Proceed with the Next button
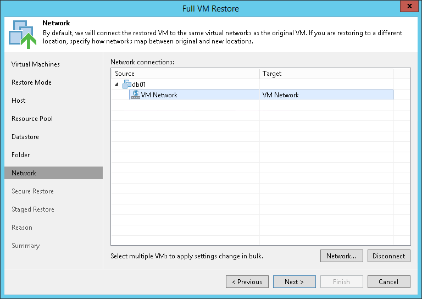 coord(295,282)
